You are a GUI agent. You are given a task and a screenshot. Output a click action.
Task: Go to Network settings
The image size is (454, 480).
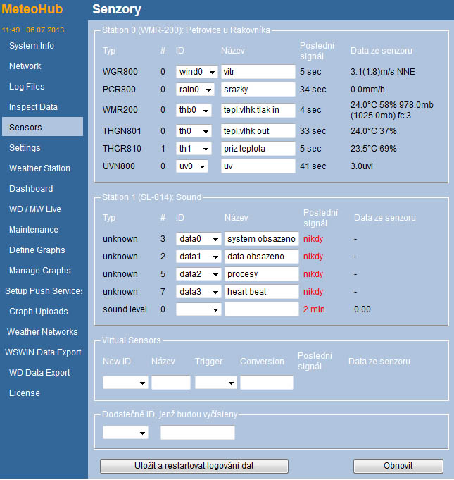point(25,66)
